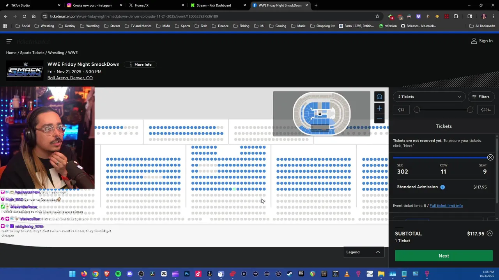Expand the subtotal details chevron
Image resolution: width=499 pixels, height=280 pixels.
(x=490, y=234)
